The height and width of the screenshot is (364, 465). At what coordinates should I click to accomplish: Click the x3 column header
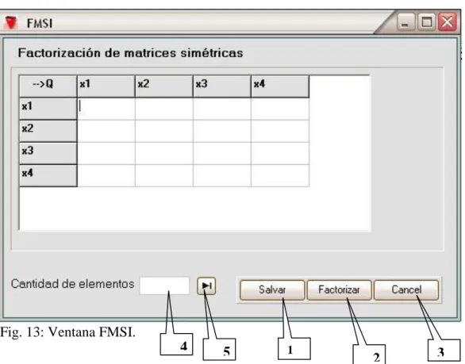(x=222, y=86)
